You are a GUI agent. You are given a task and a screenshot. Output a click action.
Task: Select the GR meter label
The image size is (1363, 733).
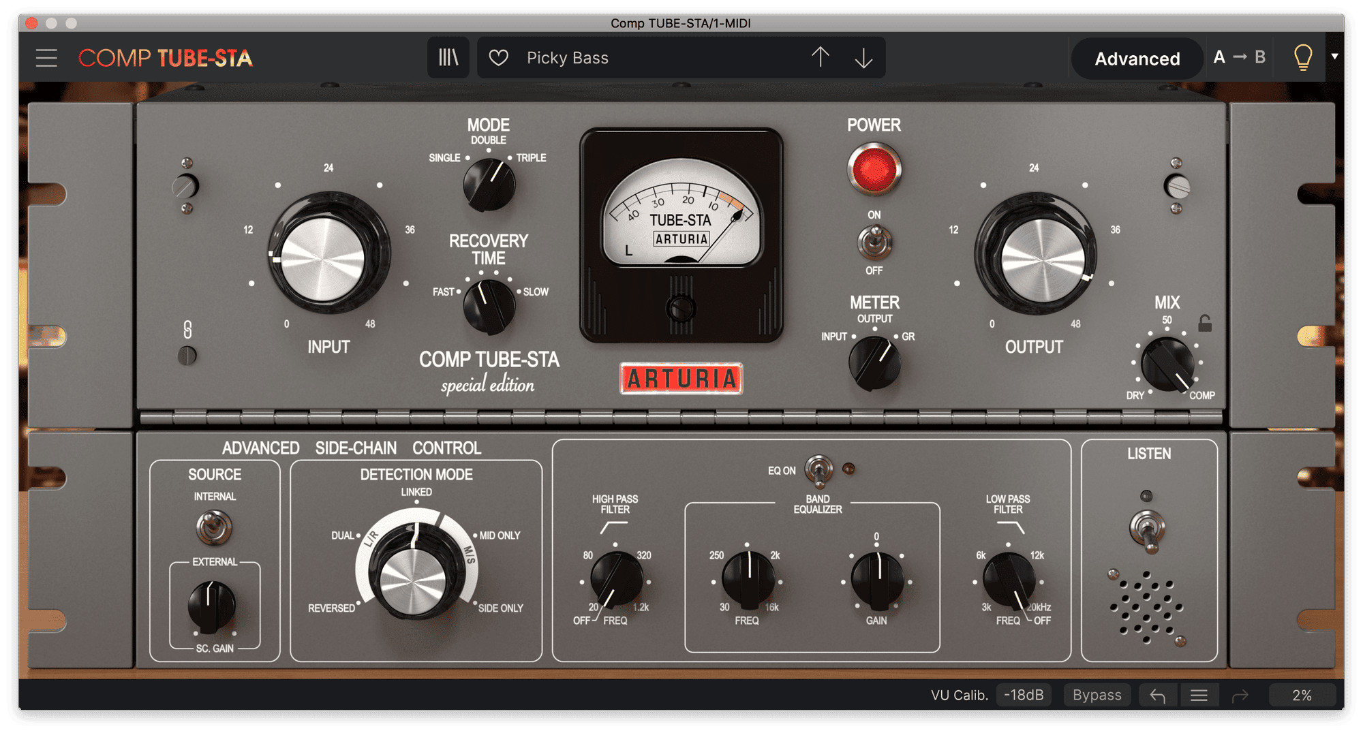click(x=908, y=337)
